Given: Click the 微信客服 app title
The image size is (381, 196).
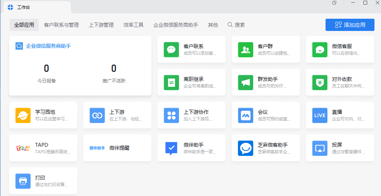Looking at the screenshot, I should (342, 46).
